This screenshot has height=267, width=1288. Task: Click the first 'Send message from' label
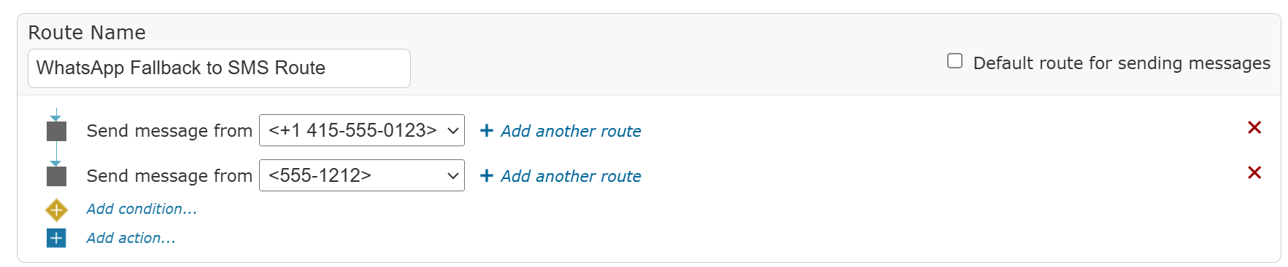pos(169,131)
